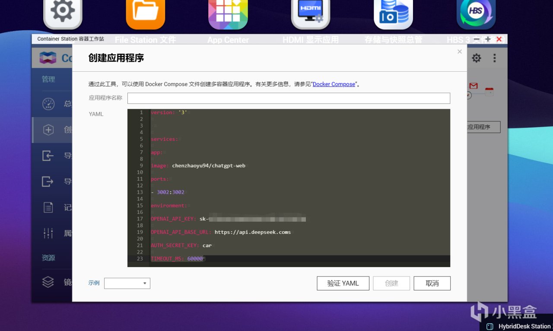
Task: Click the export arrow sidebar icon
Action: click(48, 181)
